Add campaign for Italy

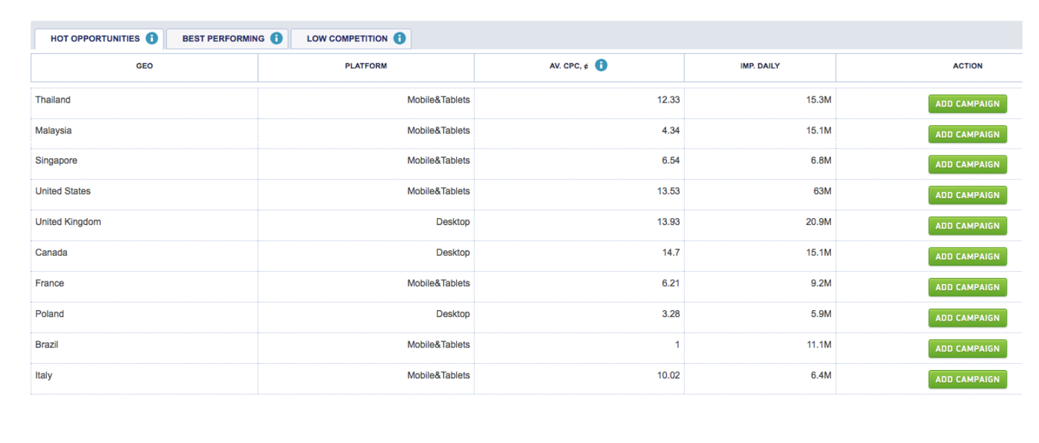click(967, 379)
